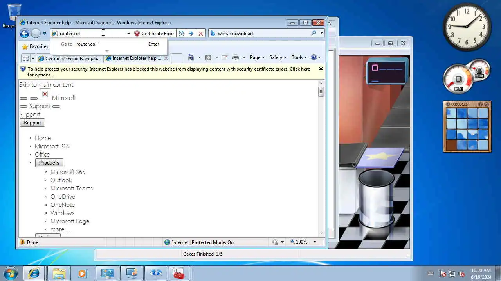Open the recent pages dropdown beside Forward
The height and width of the screenshot is (281, 501).
click(44, 34)
